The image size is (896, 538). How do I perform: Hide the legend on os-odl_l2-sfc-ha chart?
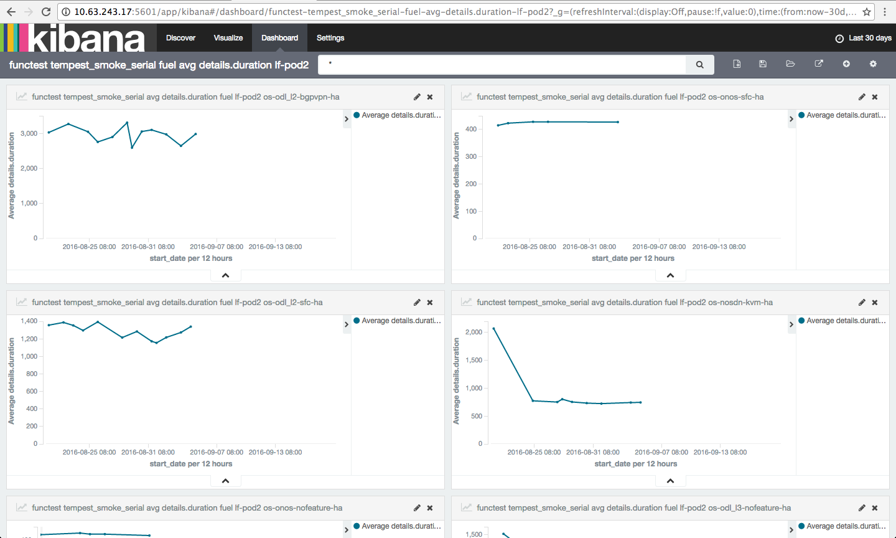347,324
